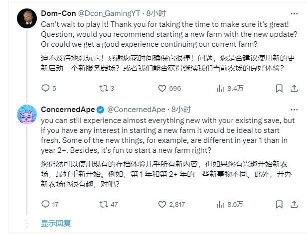Click the Dom-Con display name
This screenshot has width=307, height=234.
[57, 13]
